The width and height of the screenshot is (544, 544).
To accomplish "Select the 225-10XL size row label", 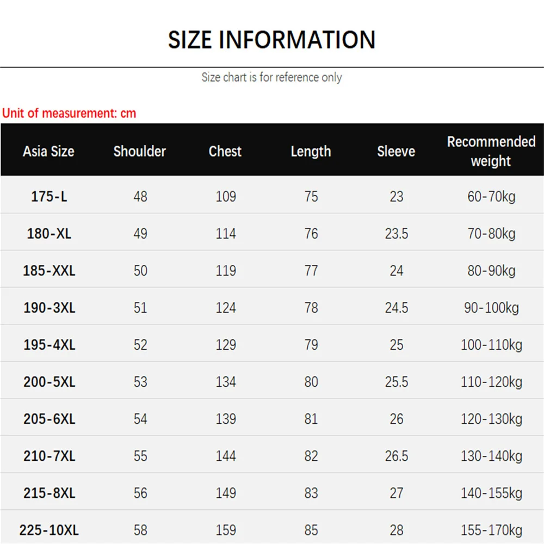I will 49,530.
